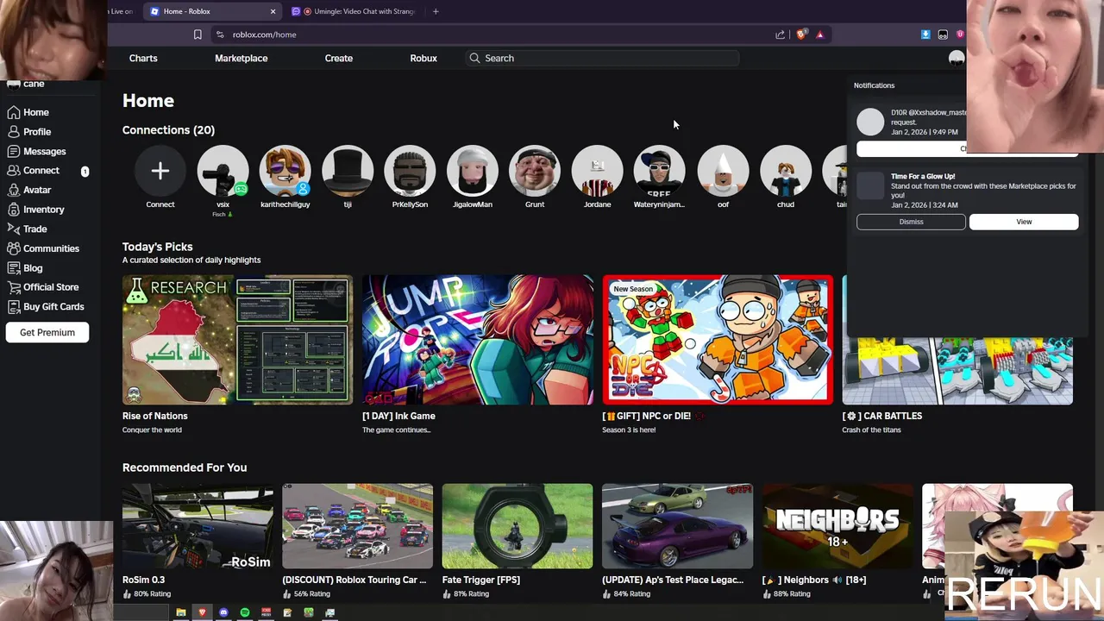Open Communities in the sidebar

[43, 248]
